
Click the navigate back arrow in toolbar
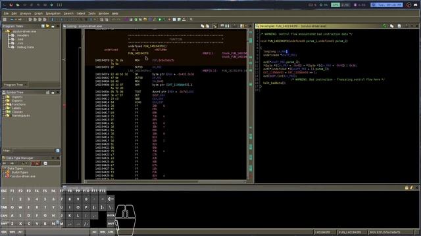12,20
